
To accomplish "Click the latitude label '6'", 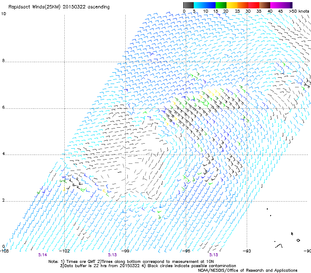I will click(x=3, y=107).
